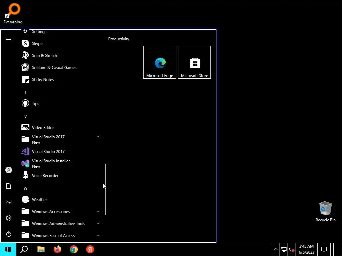Launch Video Editor
Image resolution: width=342 pixels, height=256 pixels.
coord(61,127)
